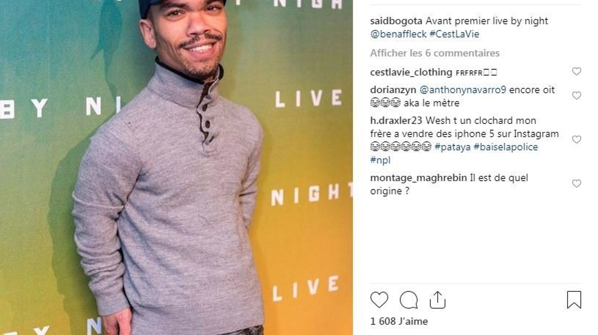Click the post photo of man in grey sweater
The height and width of the screenshot is (335, 598).
176,167
